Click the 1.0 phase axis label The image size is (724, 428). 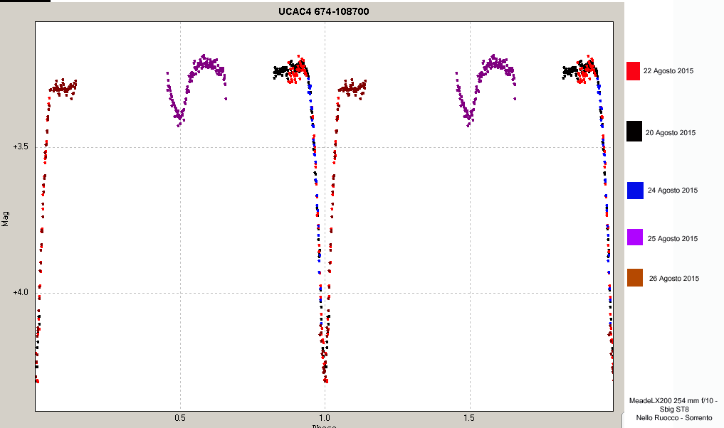tap(325, 418)
